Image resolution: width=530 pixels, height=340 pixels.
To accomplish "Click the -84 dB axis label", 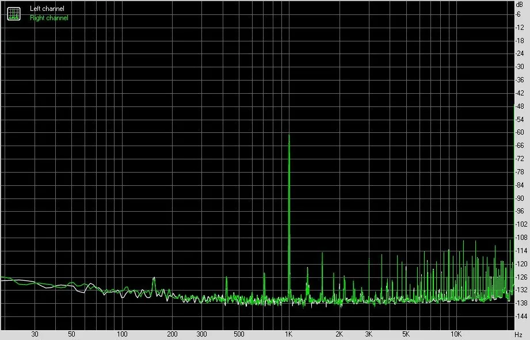I will click(x=520, y=185).
